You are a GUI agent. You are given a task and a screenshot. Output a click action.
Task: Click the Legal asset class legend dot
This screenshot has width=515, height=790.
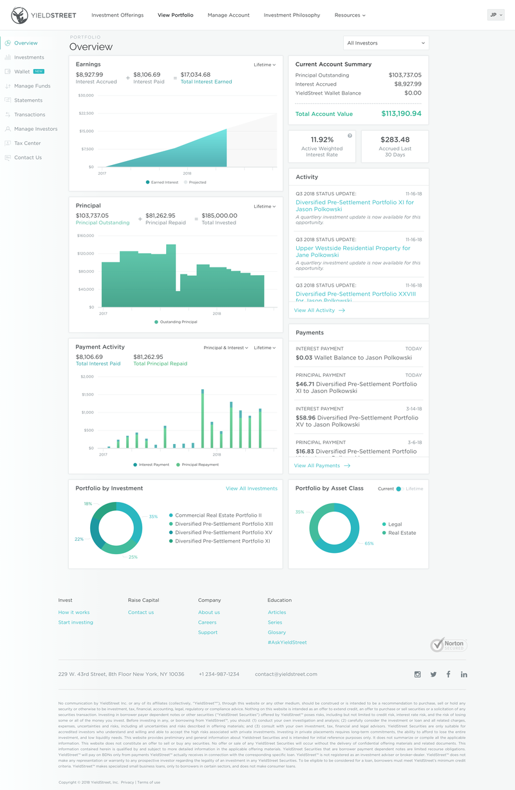pos(384,525)
